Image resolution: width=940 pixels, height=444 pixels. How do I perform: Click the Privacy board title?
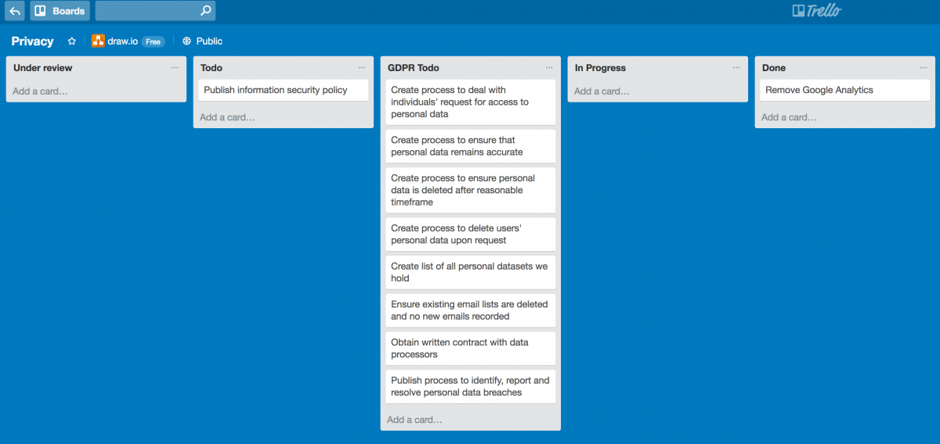[33, 41]
